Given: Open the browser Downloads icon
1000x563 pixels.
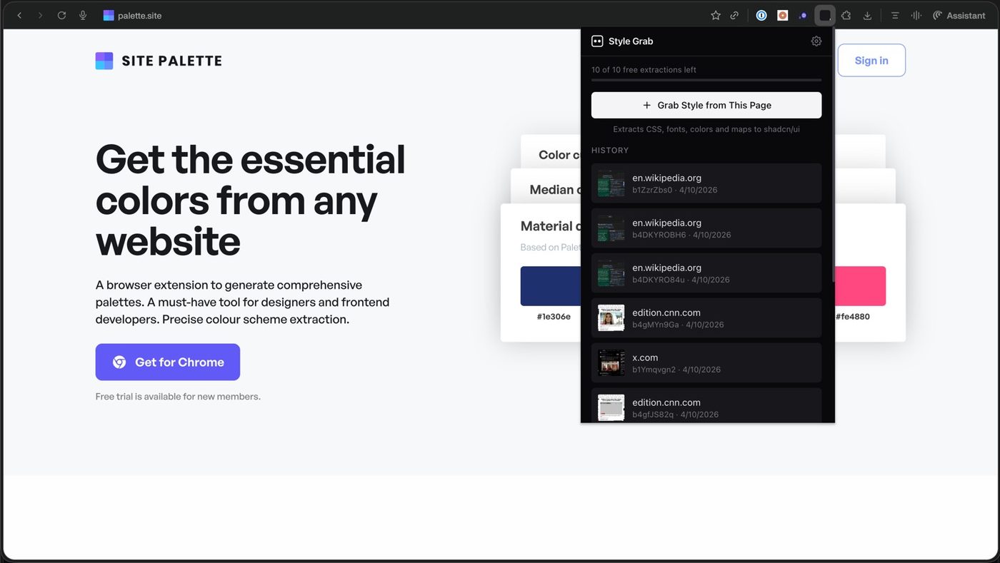Looking at the screenshot, I should pyautogui.click(x=866, y=15).
